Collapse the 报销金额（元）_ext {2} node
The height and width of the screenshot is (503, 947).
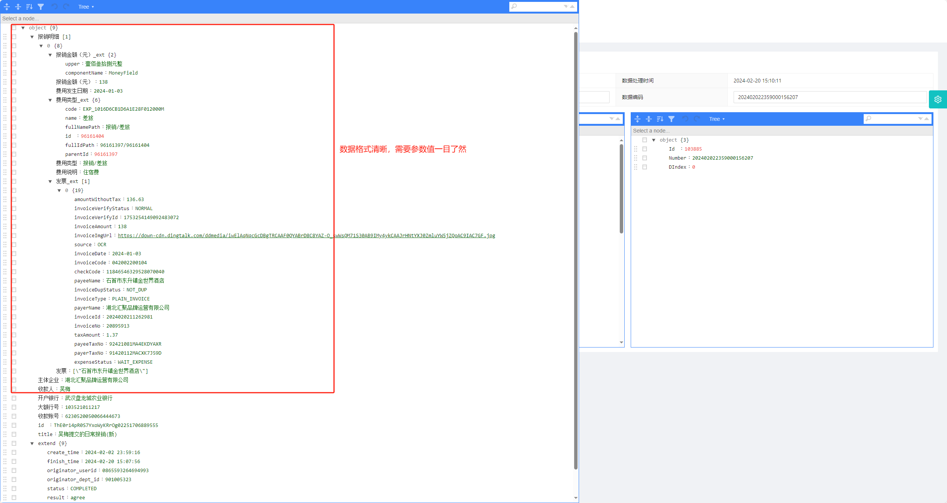(50, 55)
